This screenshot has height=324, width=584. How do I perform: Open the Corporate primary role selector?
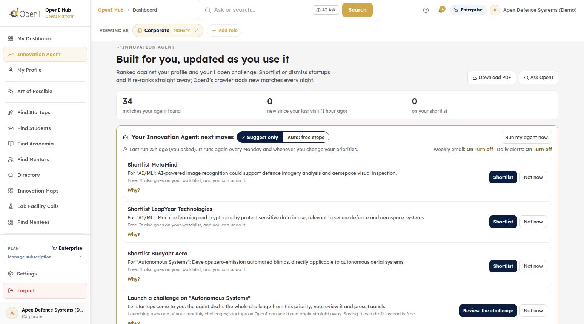tap(168, 31)
